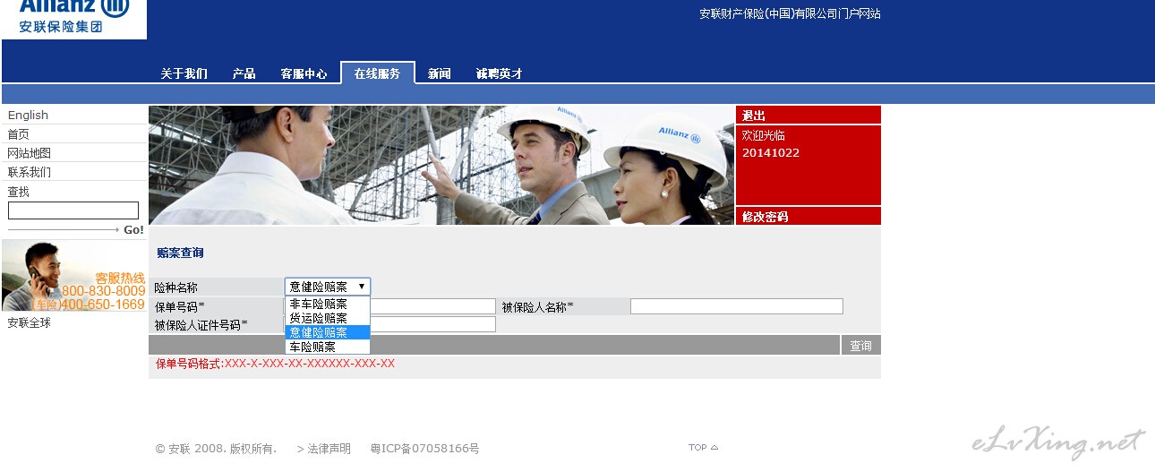Open the 产品 menu item
The height and width of the screenshot is (472, 1155).
click(244, 73)
